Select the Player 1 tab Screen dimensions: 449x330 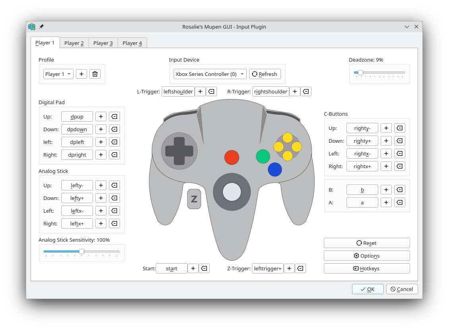click(45, 43)
